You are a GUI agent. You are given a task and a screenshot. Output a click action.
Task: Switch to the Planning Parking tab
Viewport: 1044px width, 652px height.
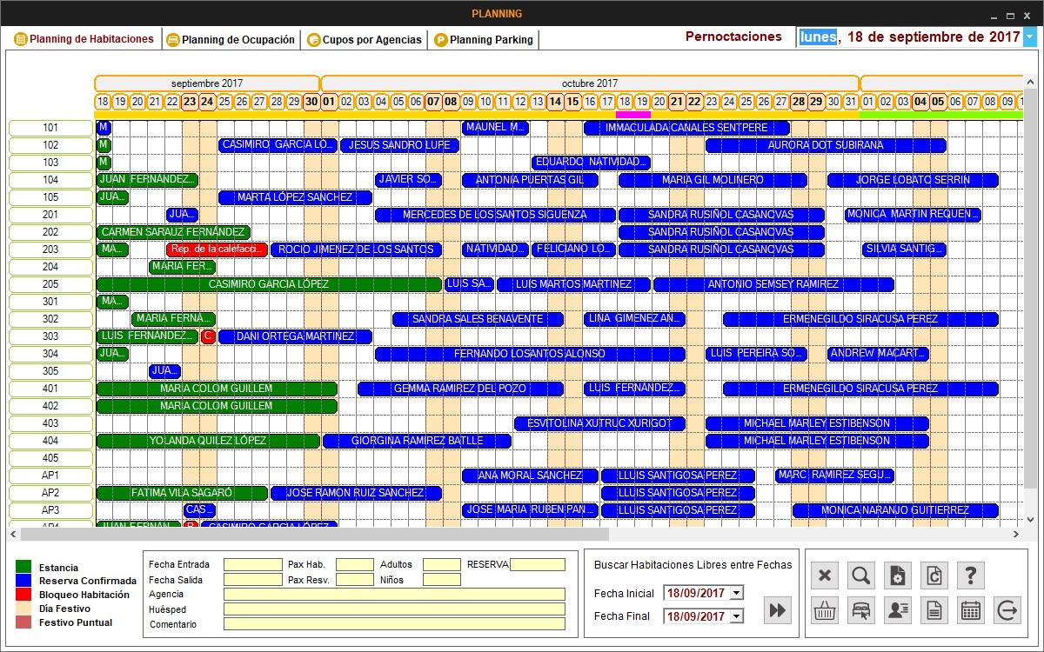pos(484,40)
